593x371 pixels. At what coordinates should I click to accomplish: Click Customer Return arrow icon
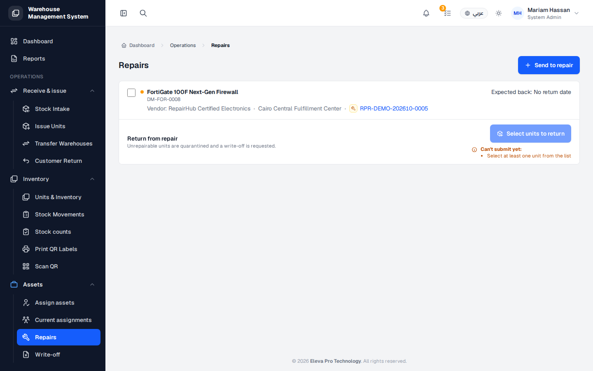coord(26,161)
